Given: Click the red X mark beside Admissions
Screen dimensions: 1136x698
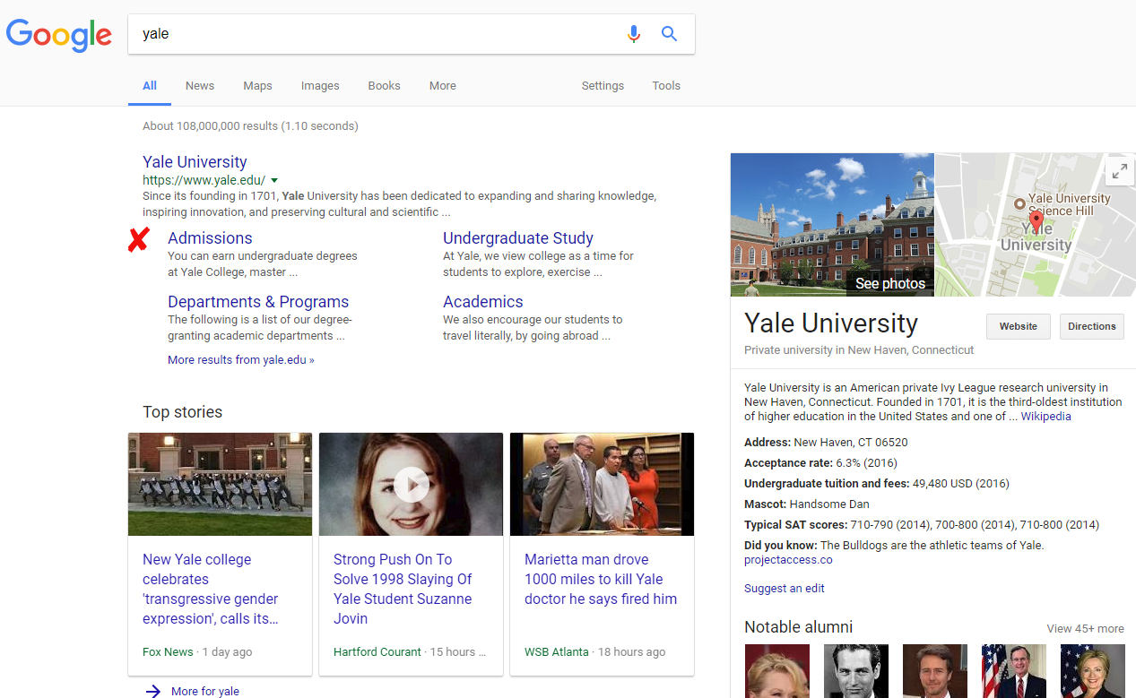Looking at the screenshot, I should click(x=138, y=239).
